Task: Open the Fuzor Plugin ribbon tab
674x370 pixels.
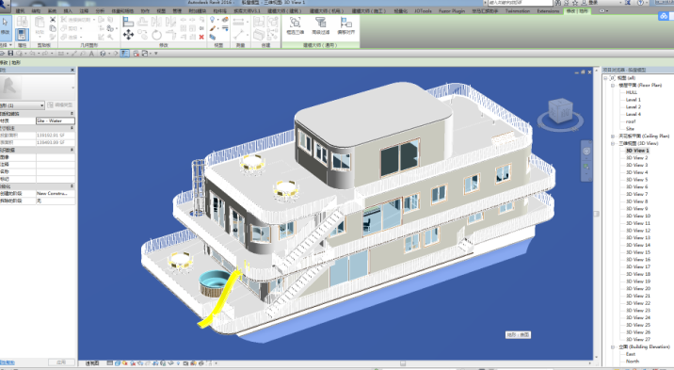Action: [x=452, y=10]
